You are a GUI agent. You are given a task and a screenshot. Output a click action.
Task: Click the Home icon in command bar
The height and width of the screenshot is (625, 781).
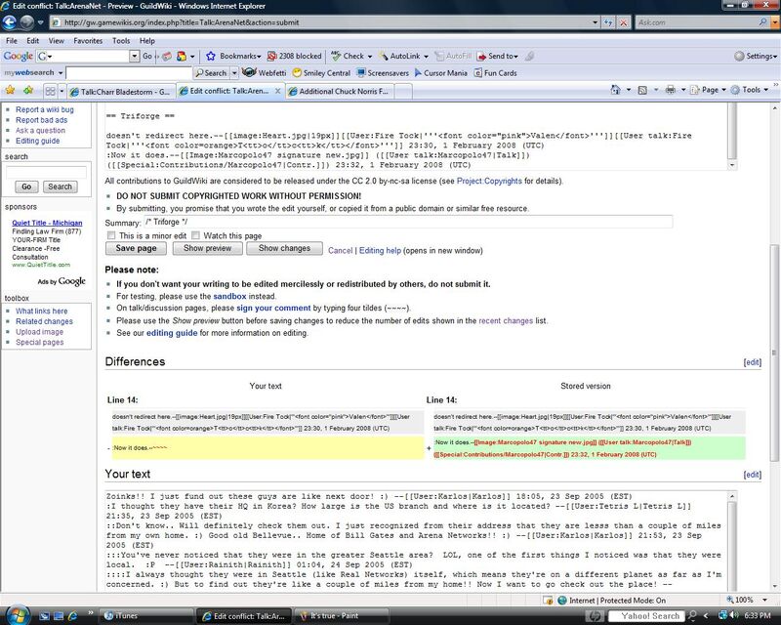point(616,90)
